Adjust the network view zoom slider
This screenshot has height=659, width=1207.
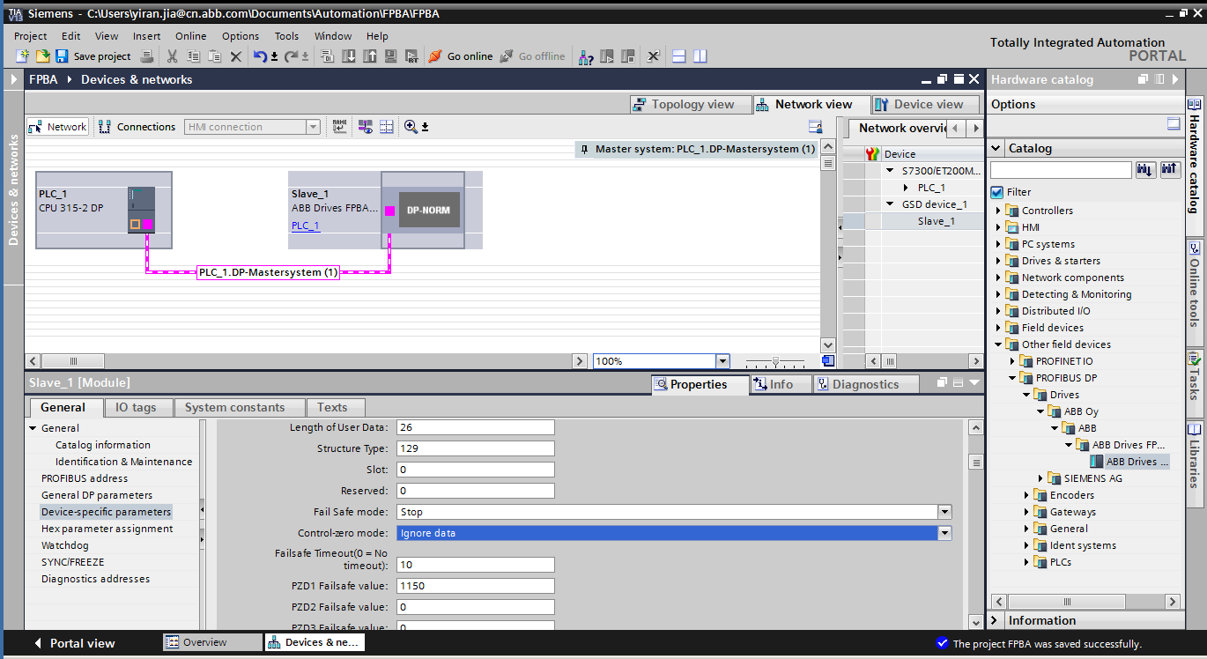(775, 361)
